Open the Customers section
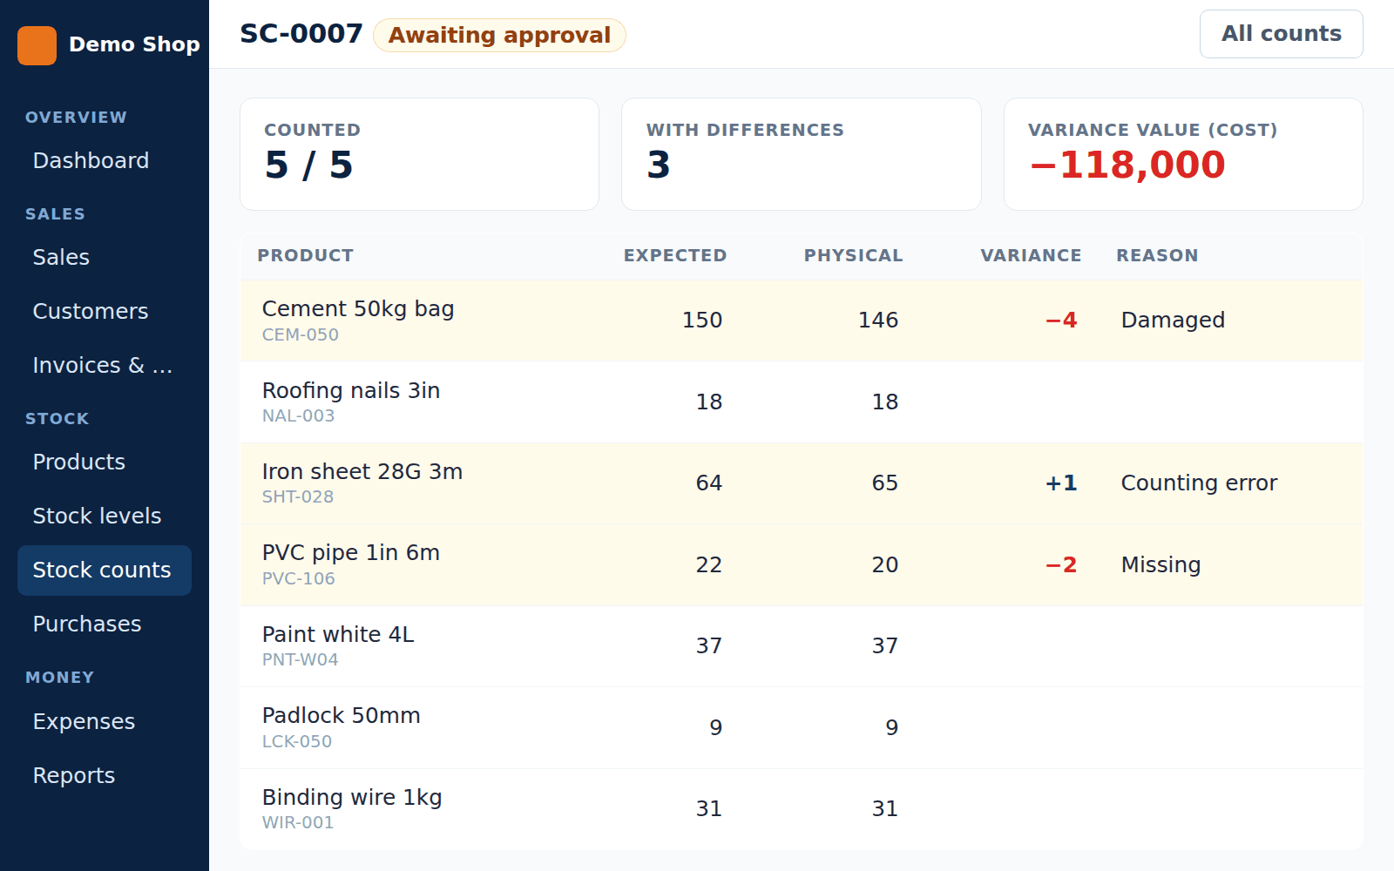Image resolution: width=1394 pixels, height=871 pixels. 105,311
